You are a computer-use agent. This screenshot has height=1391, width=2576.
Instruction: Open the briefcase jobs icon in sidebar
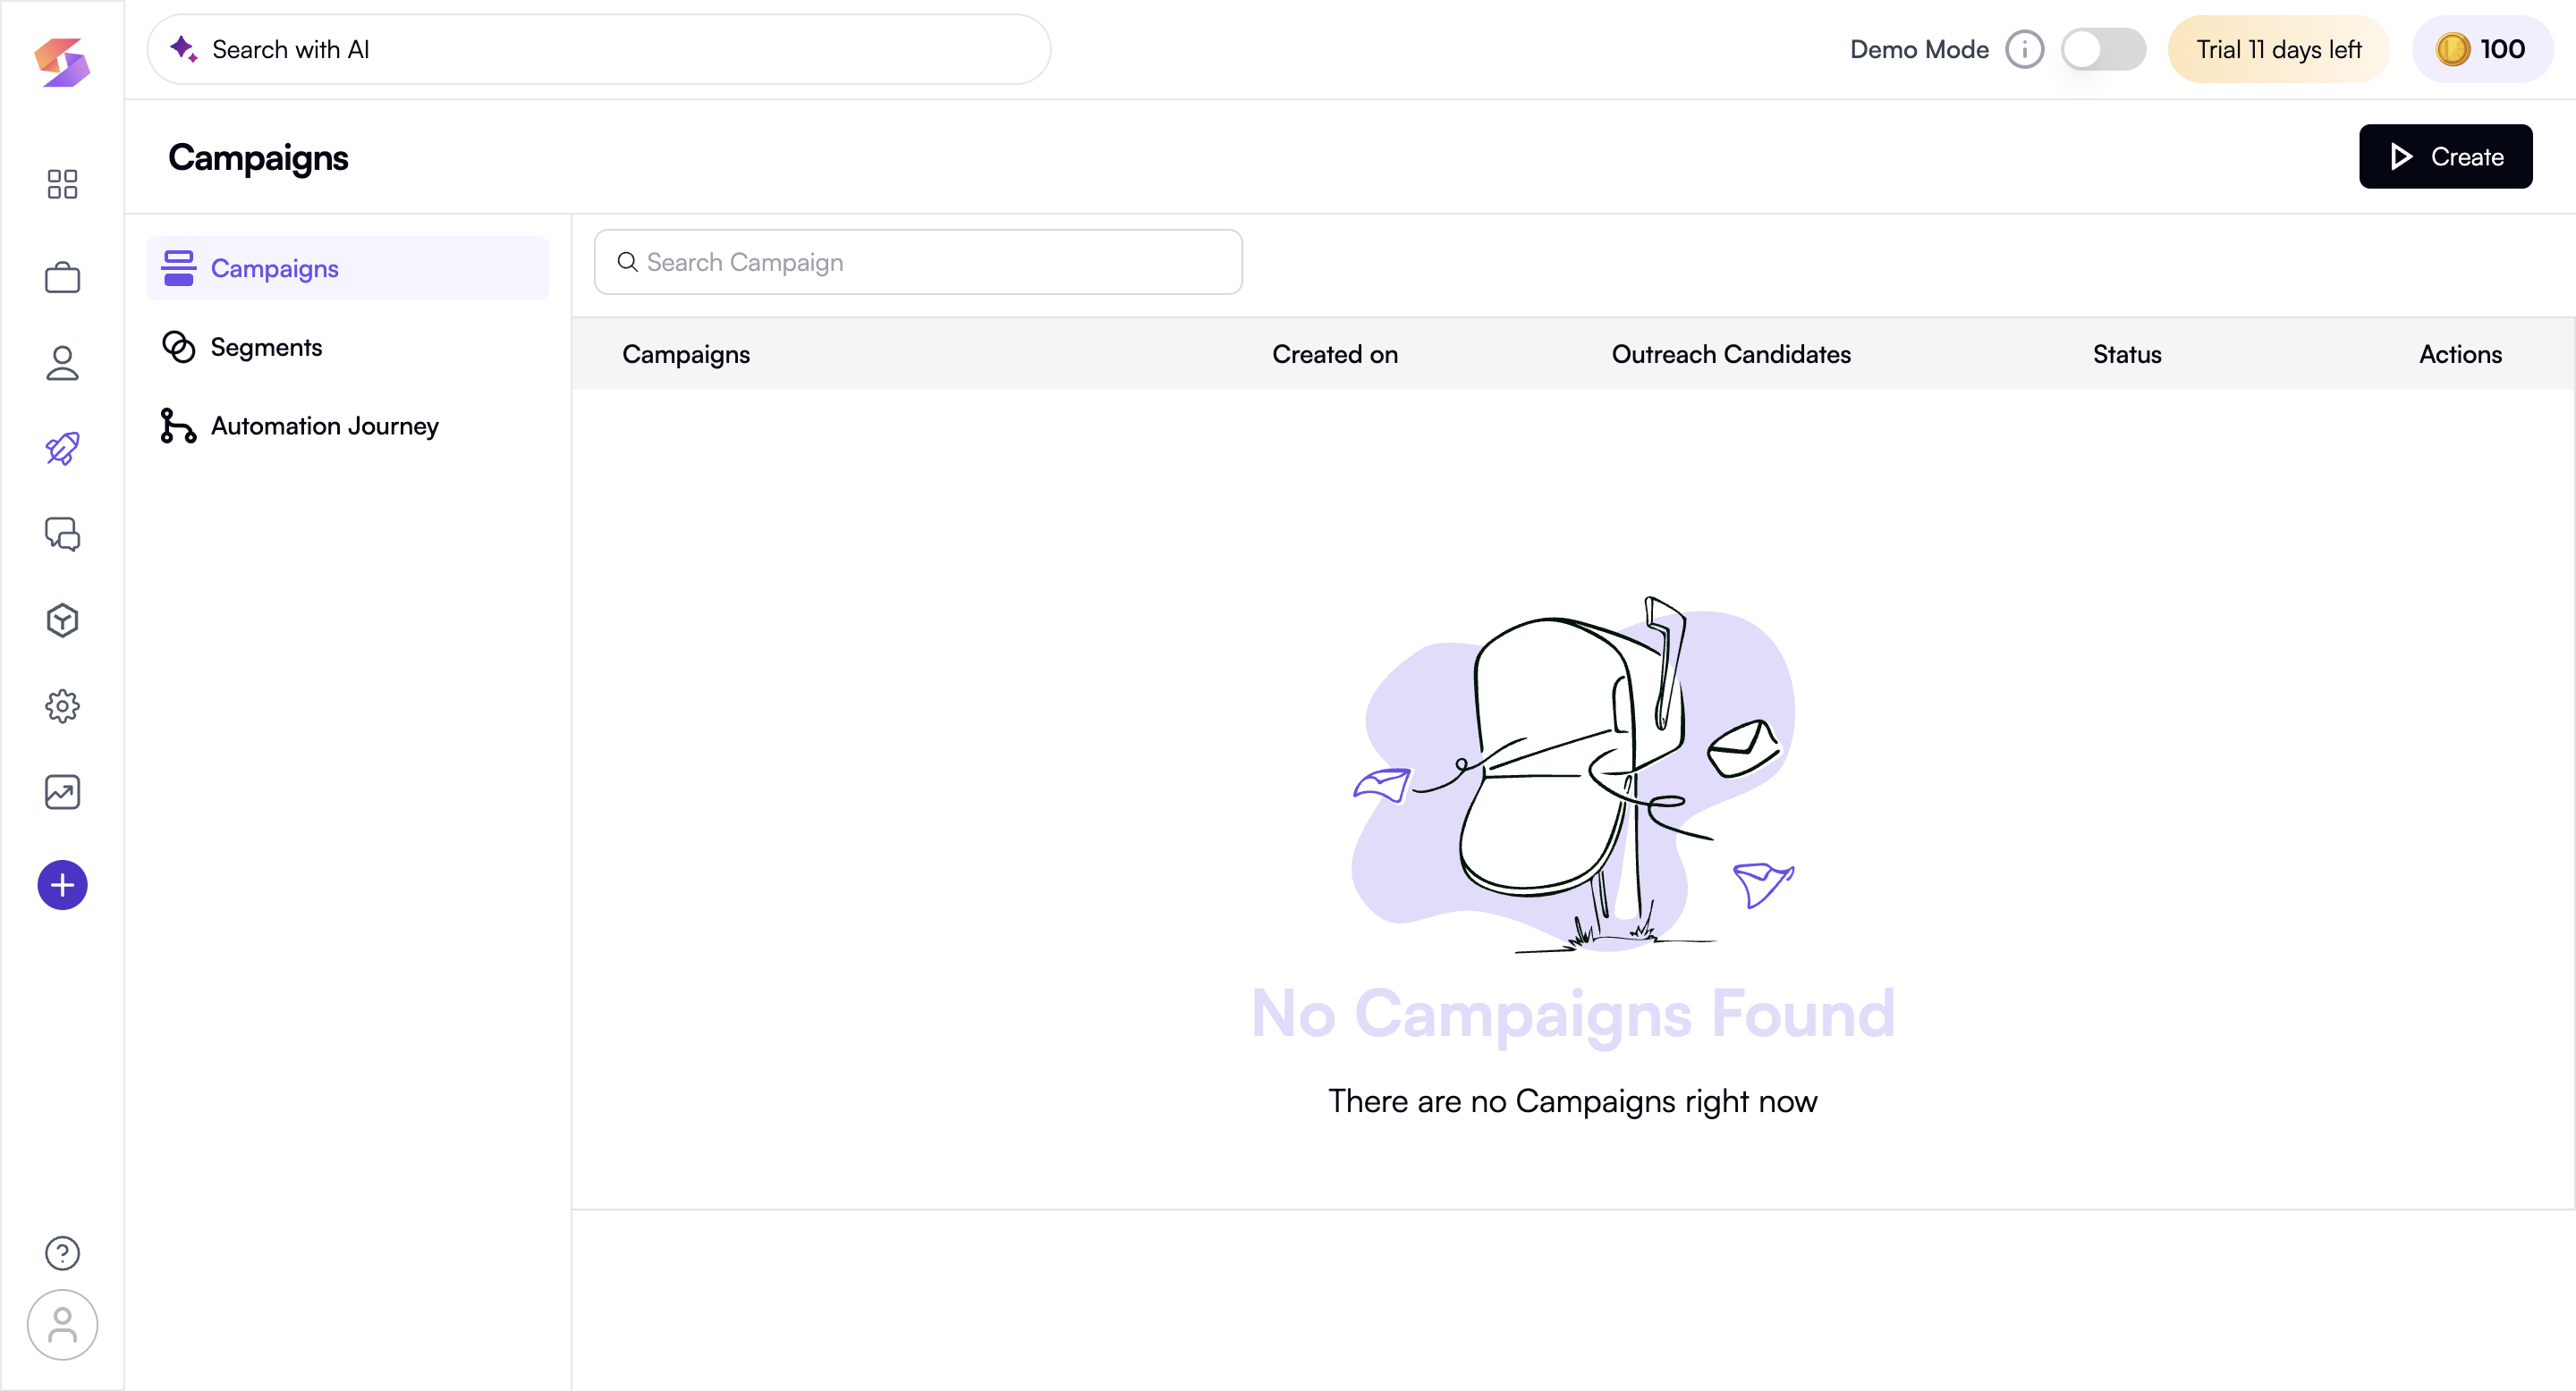(62, 277)
